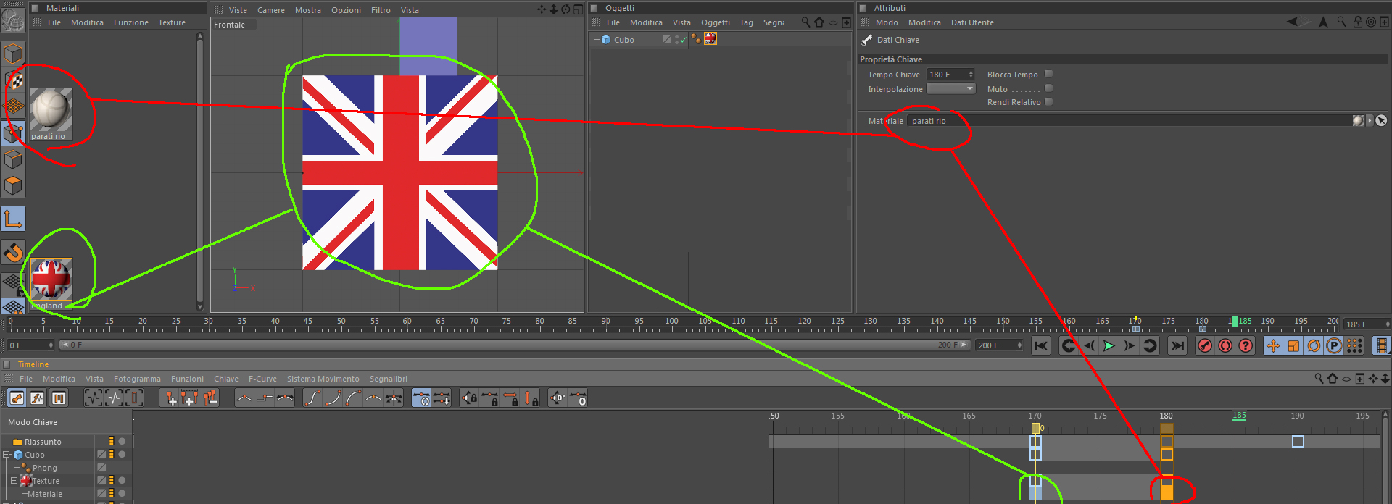The image size is (1392, 504).
Task: Click the 0 F start frame stepper
Action: [50, 345]
